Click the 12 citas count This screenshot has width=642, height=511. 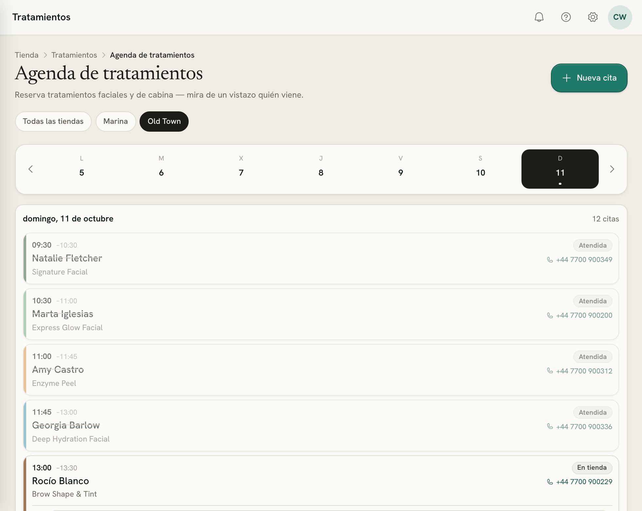605,219
